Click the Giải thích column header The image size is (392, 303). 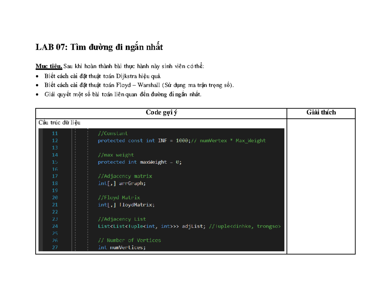(x=321, y=112)
